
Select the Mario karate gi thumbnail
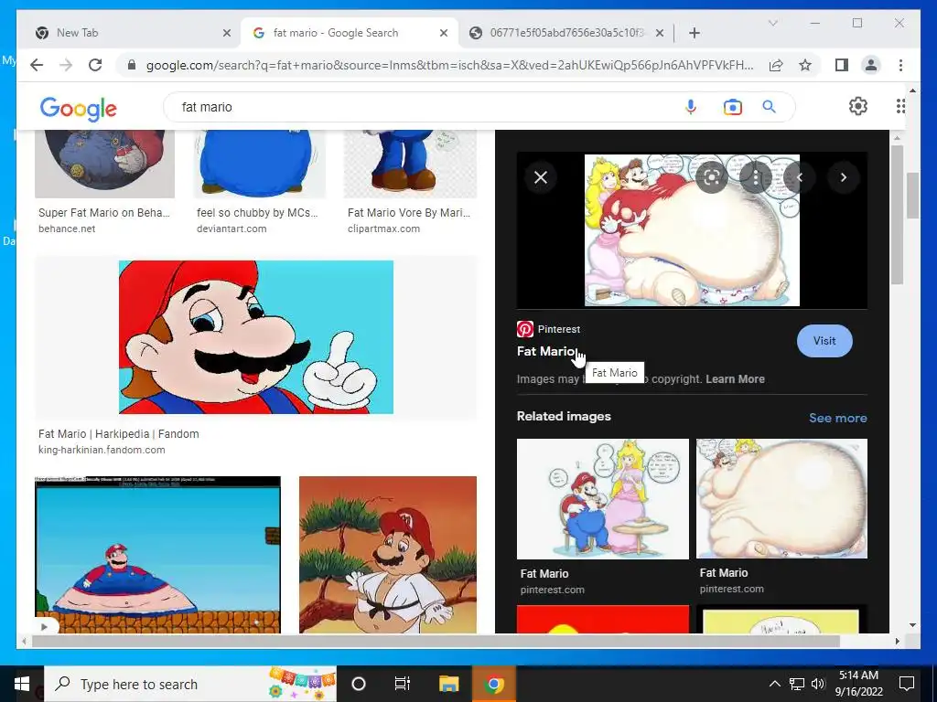tap(388, 555)
